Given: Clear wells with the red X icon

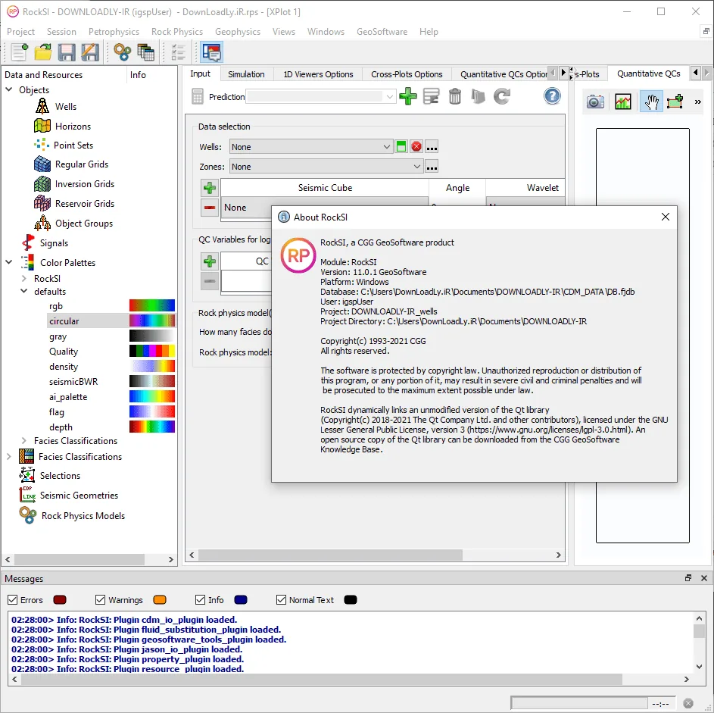Looking at the screenshot, I should click(x=416, y=147).
